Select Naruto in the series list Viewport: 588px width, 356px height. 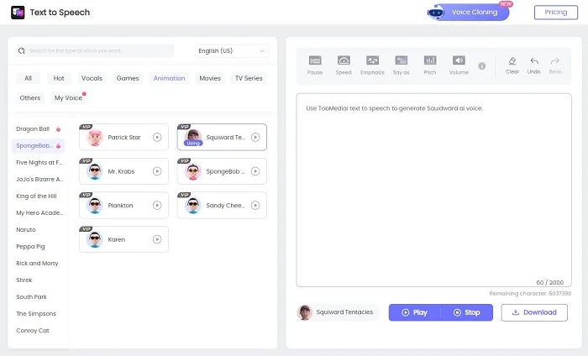[x=26, y=230]
